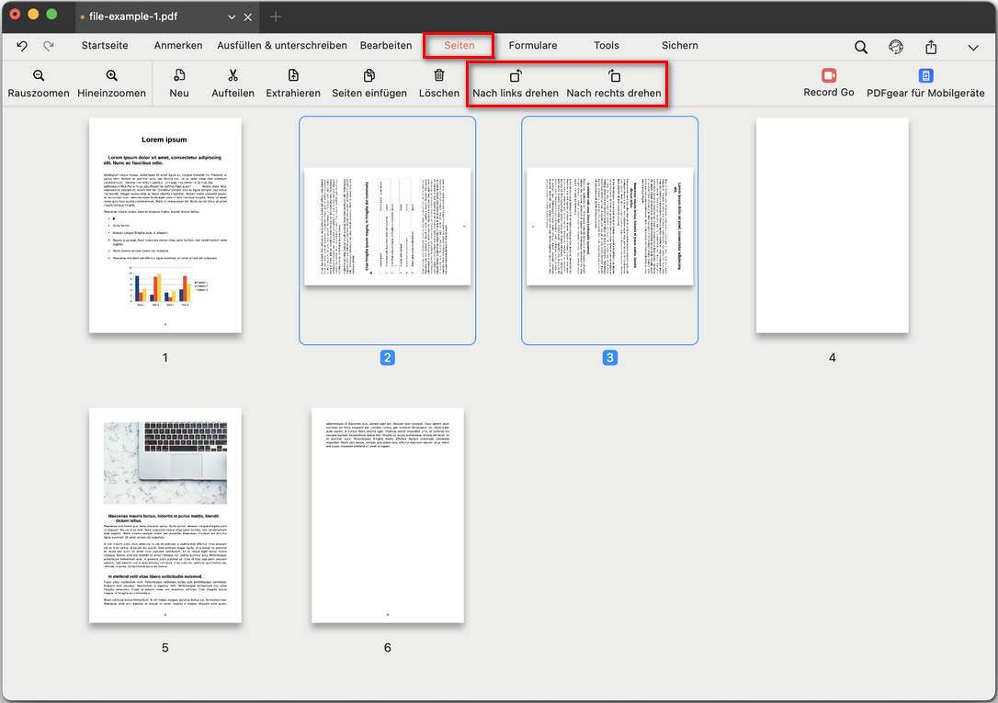The width and height of the screenshot is (998, 703).
Task: Delete pages with the Löschen icon
Action: tap(439, 84)
